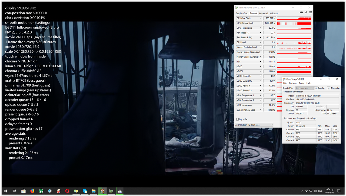Click the taskbar clock showing 19/2/2019
The height and width of the screenshot is (196, 346).
click(329, 191)
